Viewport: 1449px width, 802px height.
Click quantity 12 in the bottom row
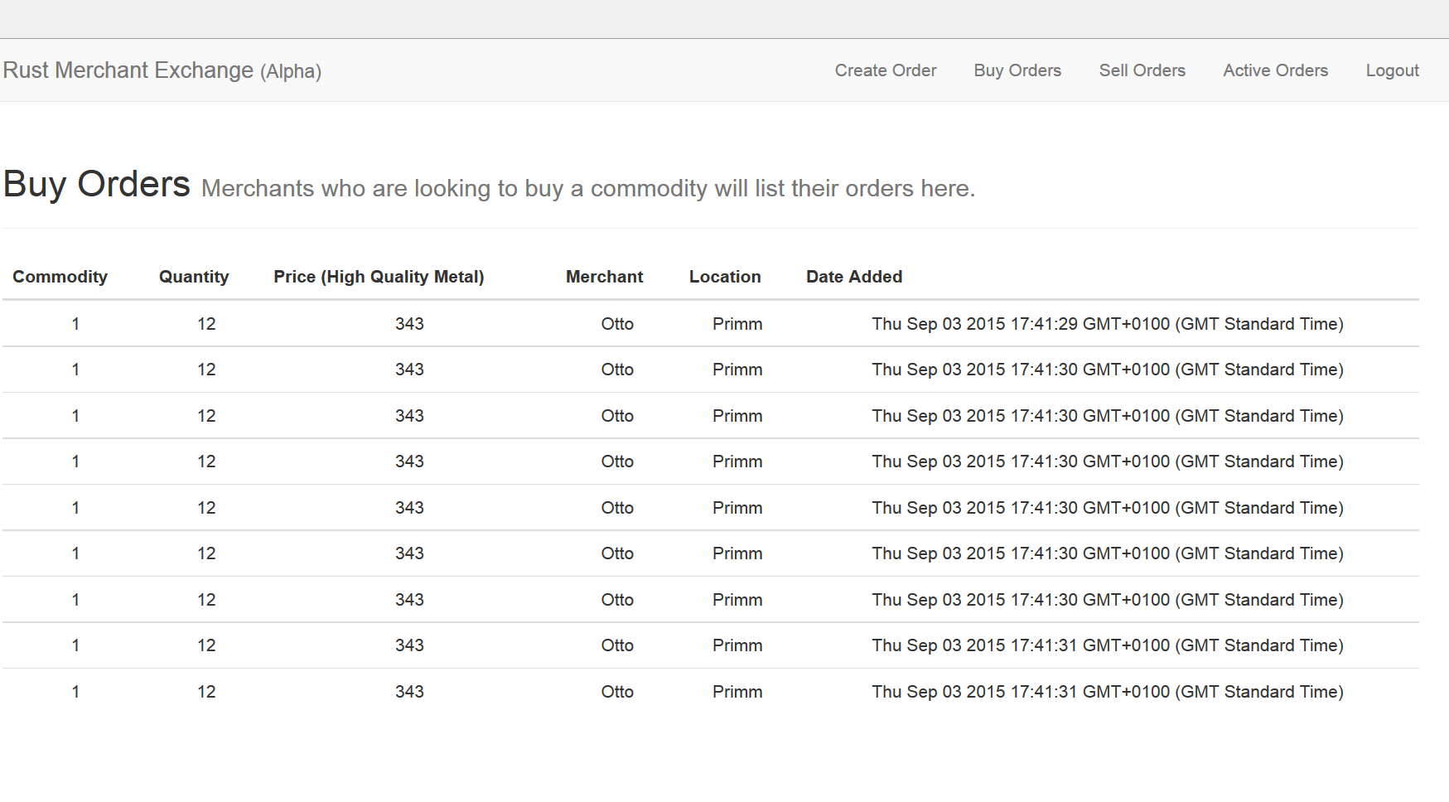click(x=206, y=692)
